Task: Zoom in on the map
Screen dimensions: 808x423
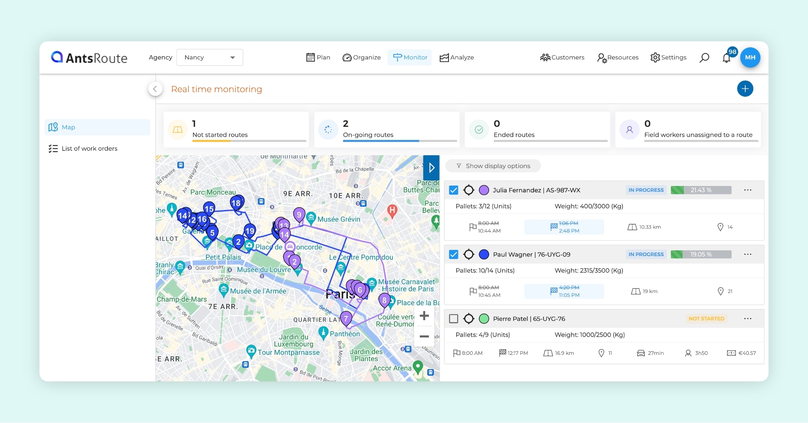Action: pos(424,315)
